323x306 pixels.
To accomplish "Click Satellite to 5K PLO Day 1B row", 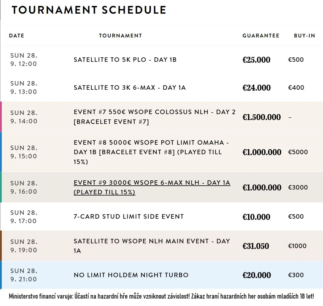I will pos(125,60).
